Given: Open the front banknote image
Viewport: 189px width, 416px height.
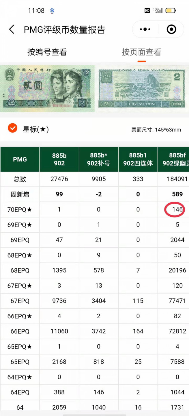Looking at the screenshot, I should click(x=47, y=88).
